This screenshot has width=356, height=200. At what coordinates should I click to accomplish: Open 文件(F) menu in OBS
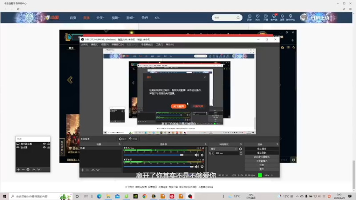click(84, 44)
